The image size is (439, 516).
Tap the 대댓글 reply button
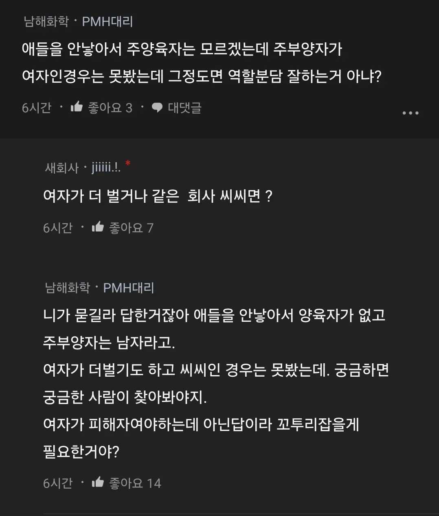click(x=184, y=108)
